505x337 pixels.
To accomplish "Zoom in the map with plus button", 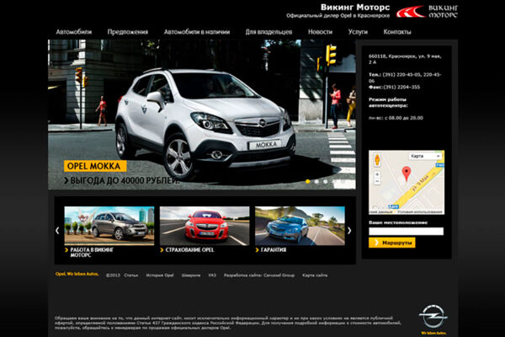I will [377, 174].
